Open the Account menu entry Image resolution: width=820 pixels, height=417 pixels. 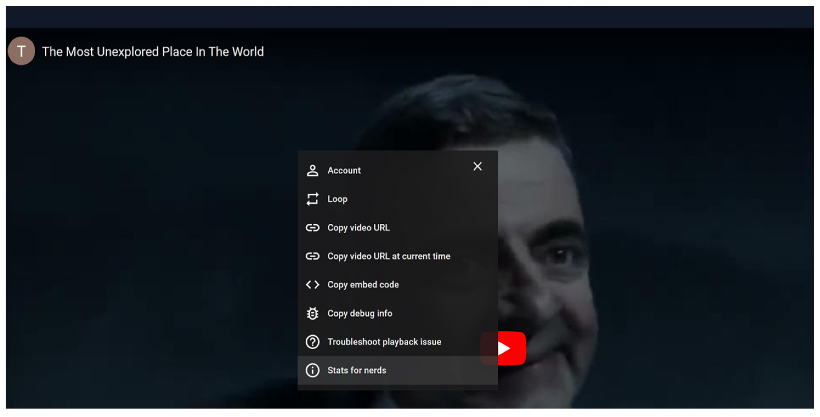(344, 170)
